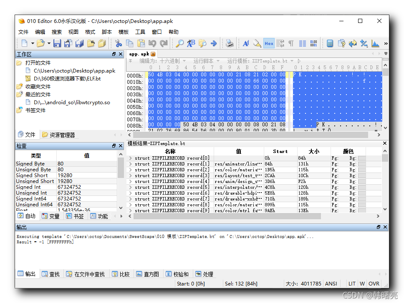
Task: Click the Font toolbar icon
Action: [x=246, y=43]
